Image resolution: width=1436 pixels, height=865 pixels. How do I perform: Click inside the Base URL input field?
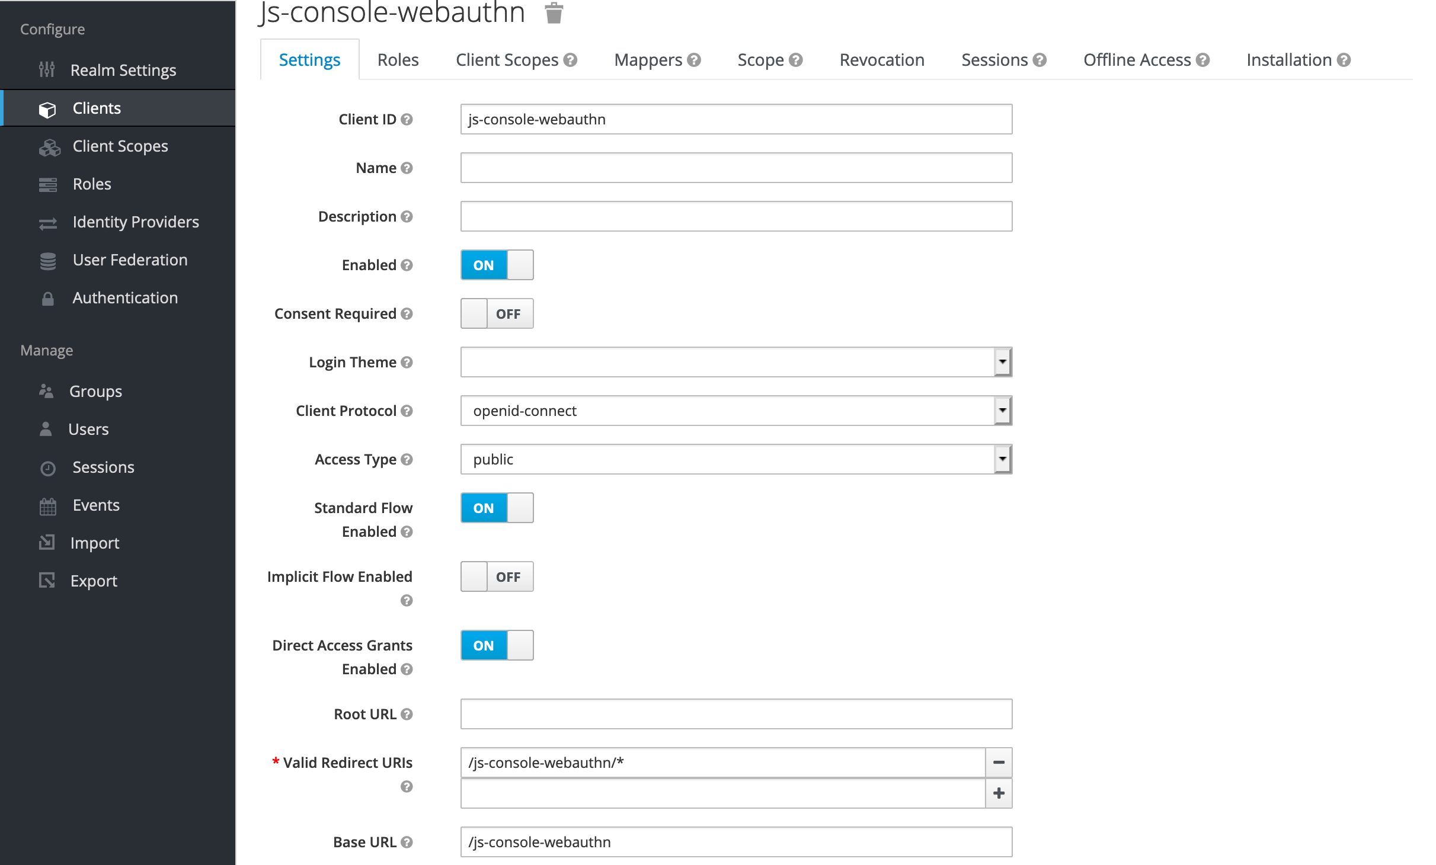click(735, 841)
